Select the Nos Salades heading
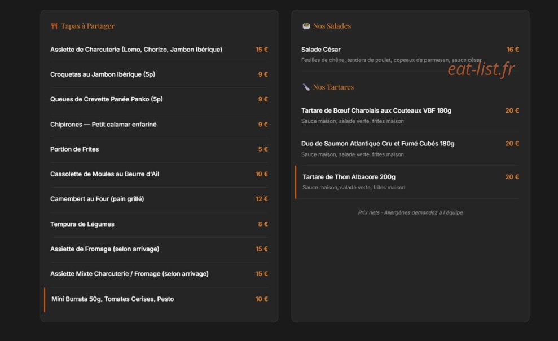The image size is (558, 341). [x=332, y=26]
